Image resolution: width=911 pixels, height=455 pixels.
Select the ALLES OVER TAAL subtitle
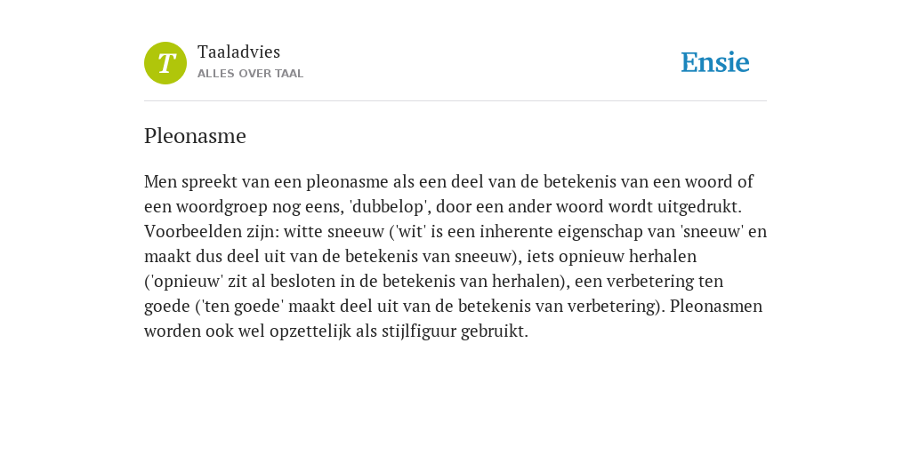point(250,74)
